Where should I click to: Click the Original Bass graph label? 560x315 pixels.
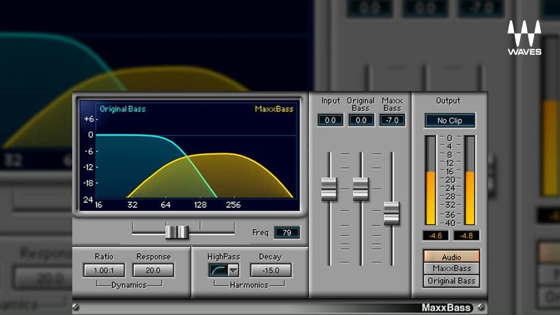point(123,109)
